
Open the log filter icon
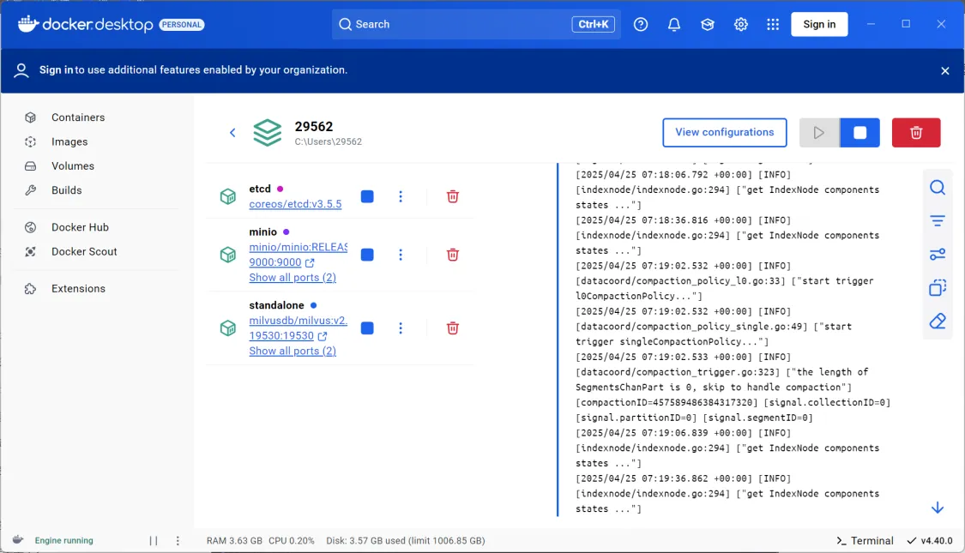pos(938,221)
